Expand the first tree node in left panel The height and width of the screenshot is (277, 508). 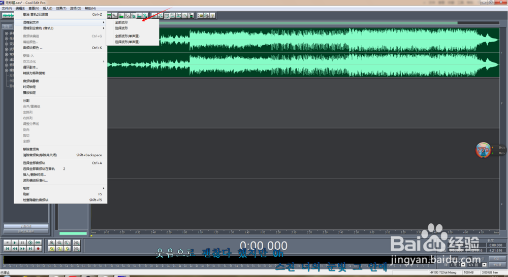[x=6, y=33]
